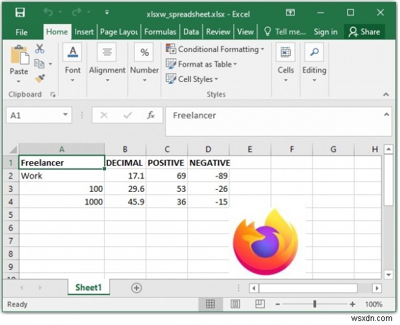Open the Page Layout tab

point(119,32)
